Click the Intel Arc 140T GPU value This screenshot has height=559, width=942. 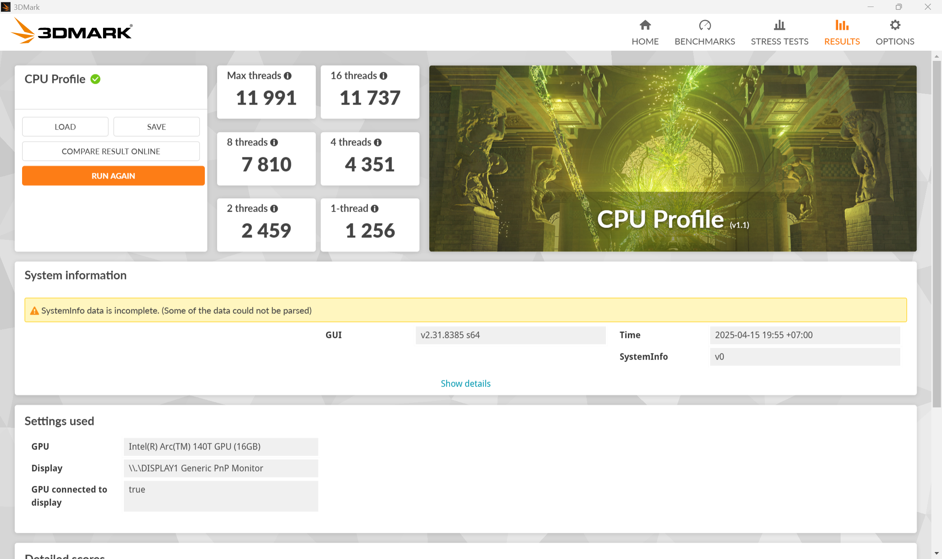(x=221, y=447)
